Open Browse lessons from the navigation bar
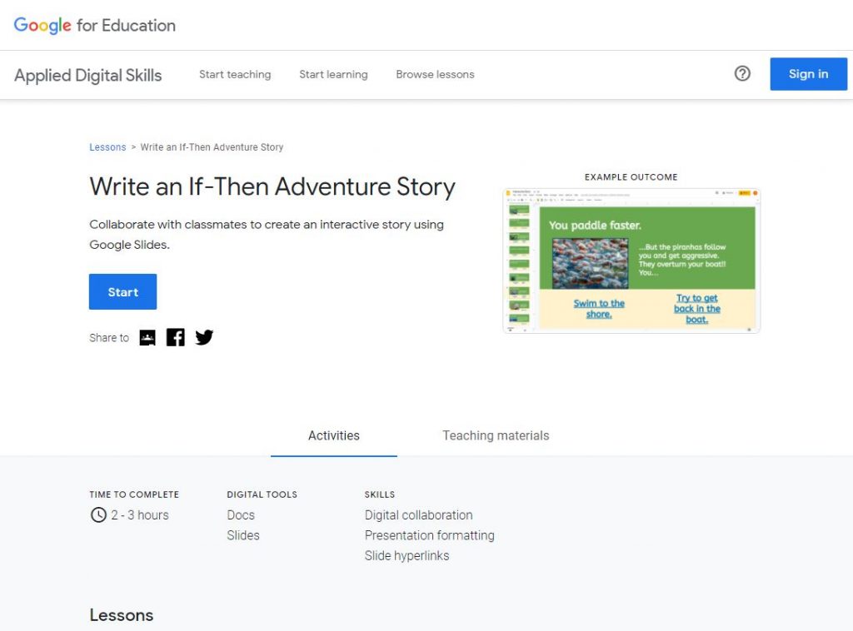Screen dimensions: 853x631 (435, 74)
